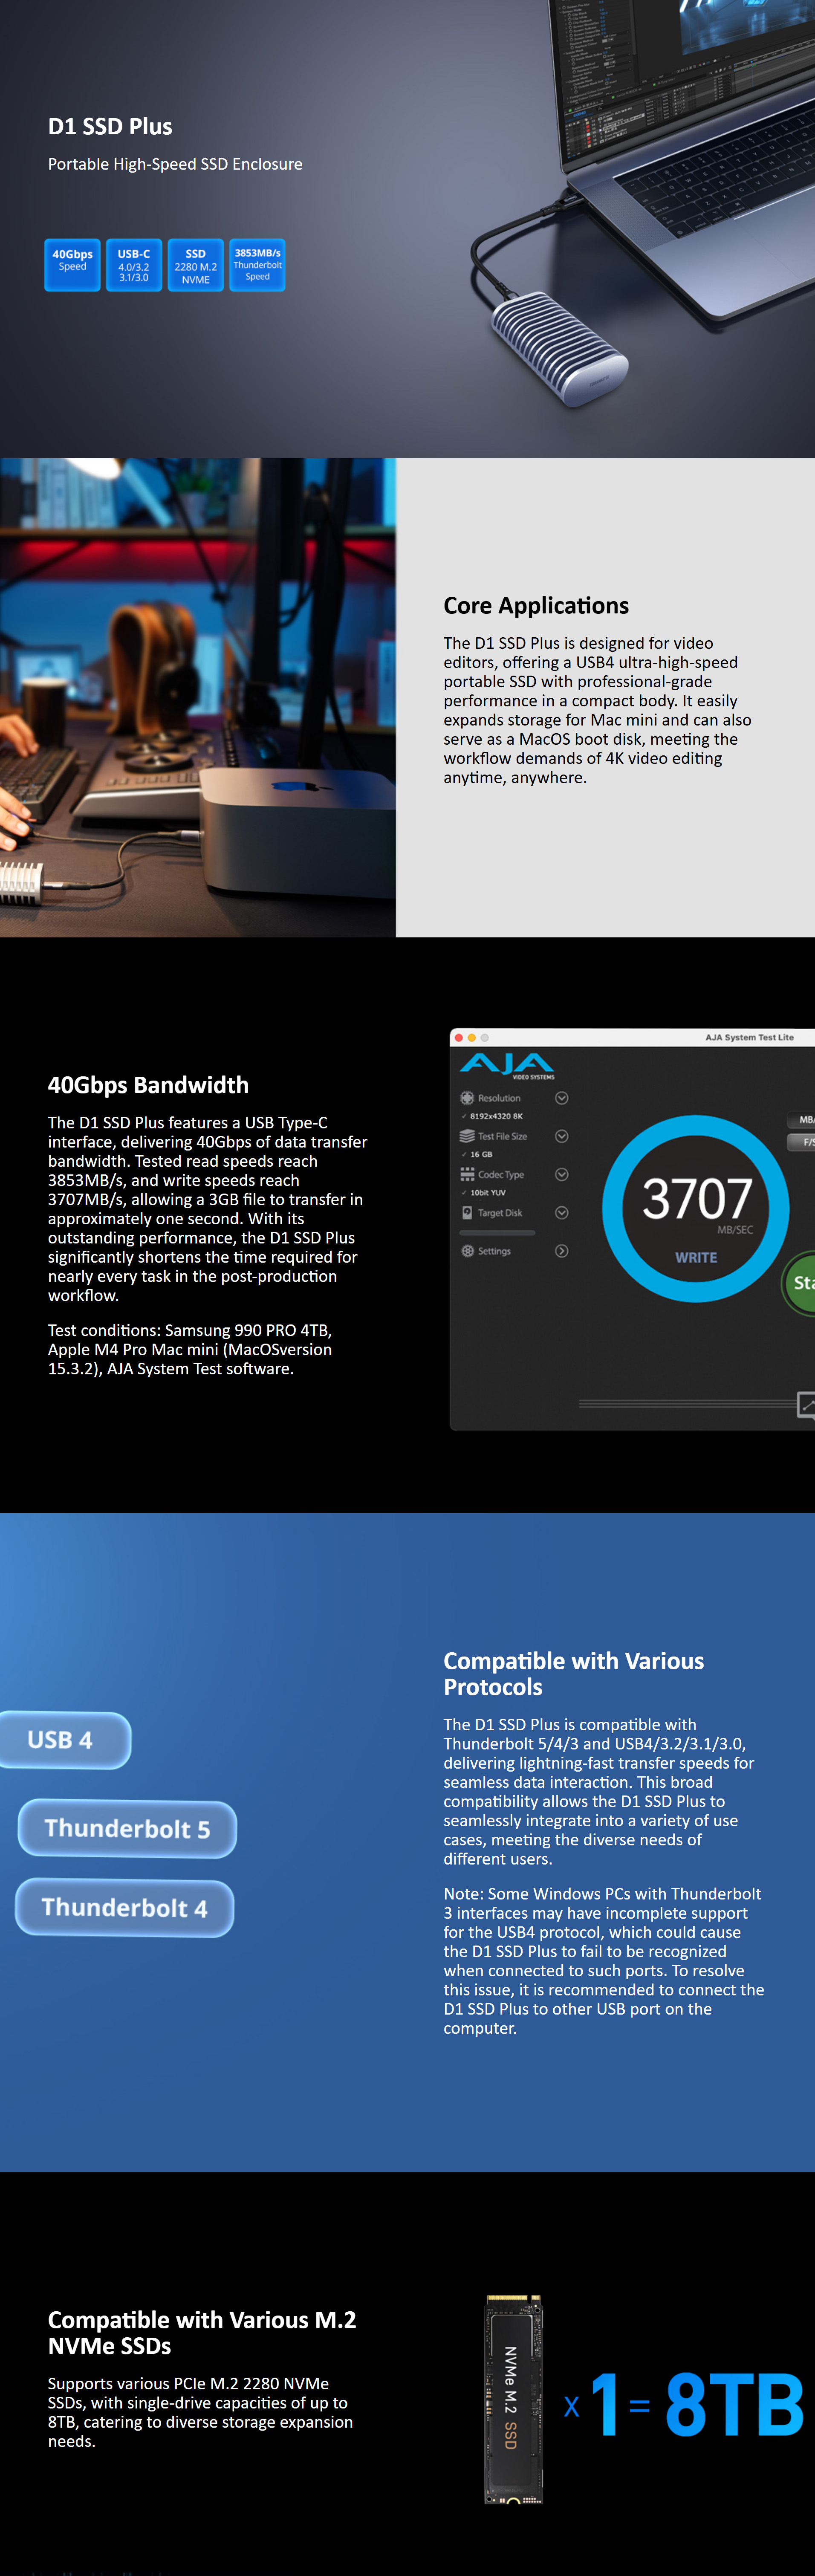Image resolution: width=815 pixels, height=2576 pixels.
Task: Click Portable High-Speed SSD Enclosure subtitle
Action: click(175, 164)
